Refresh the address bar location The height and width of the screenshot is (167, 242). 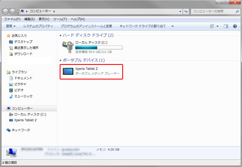(186, 11)
